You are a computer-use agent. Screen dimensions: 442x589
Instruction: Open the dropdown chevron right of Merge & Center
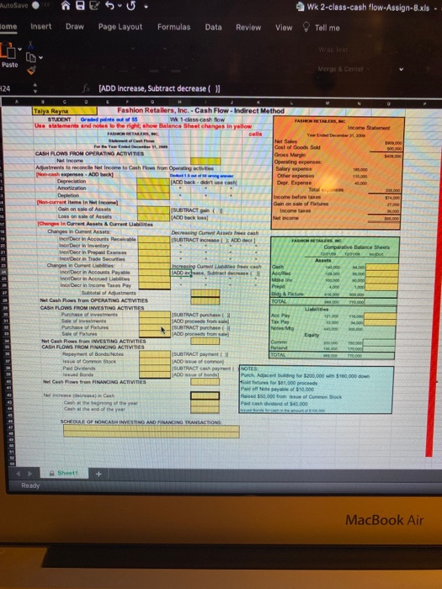(x=402, y=70)
